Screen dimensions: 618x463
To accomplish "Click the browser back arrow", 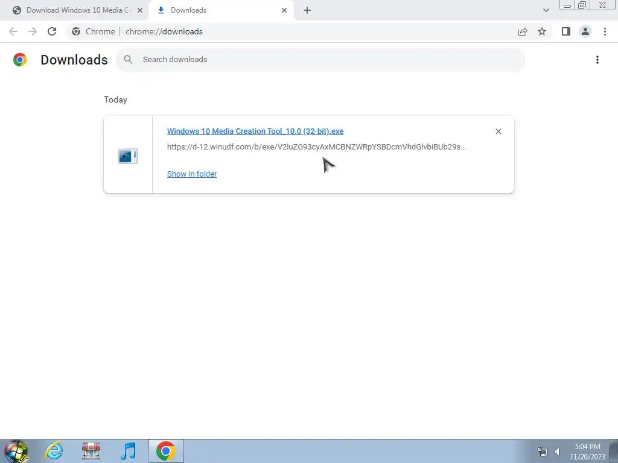I will [13, 31].
